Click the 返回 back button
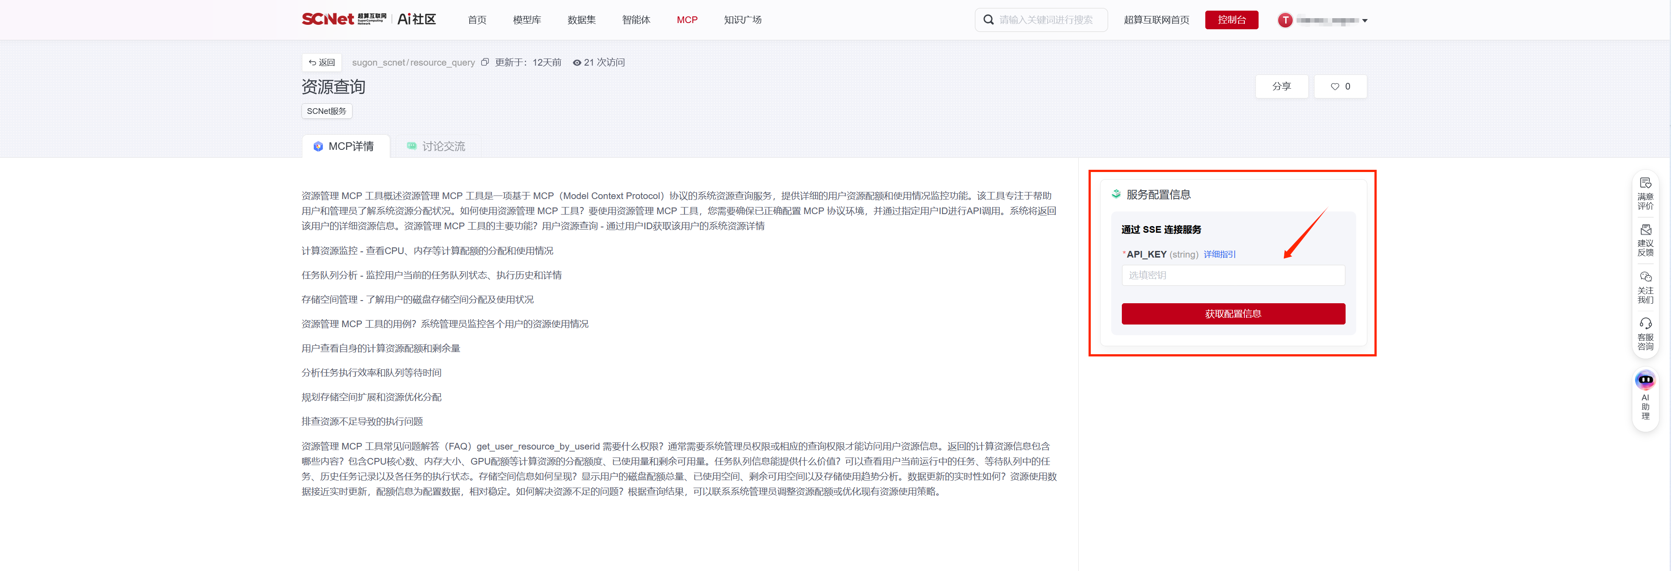The height and width of the screenshot is (571, 1671). tap(322, 62)
